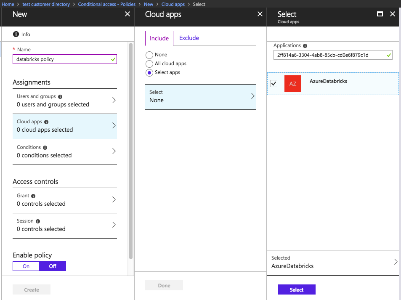Image resolution: width=401 pixels, height=300 pixels.
Task: Click the Select button to confirm apps
Action: point(296,289)
